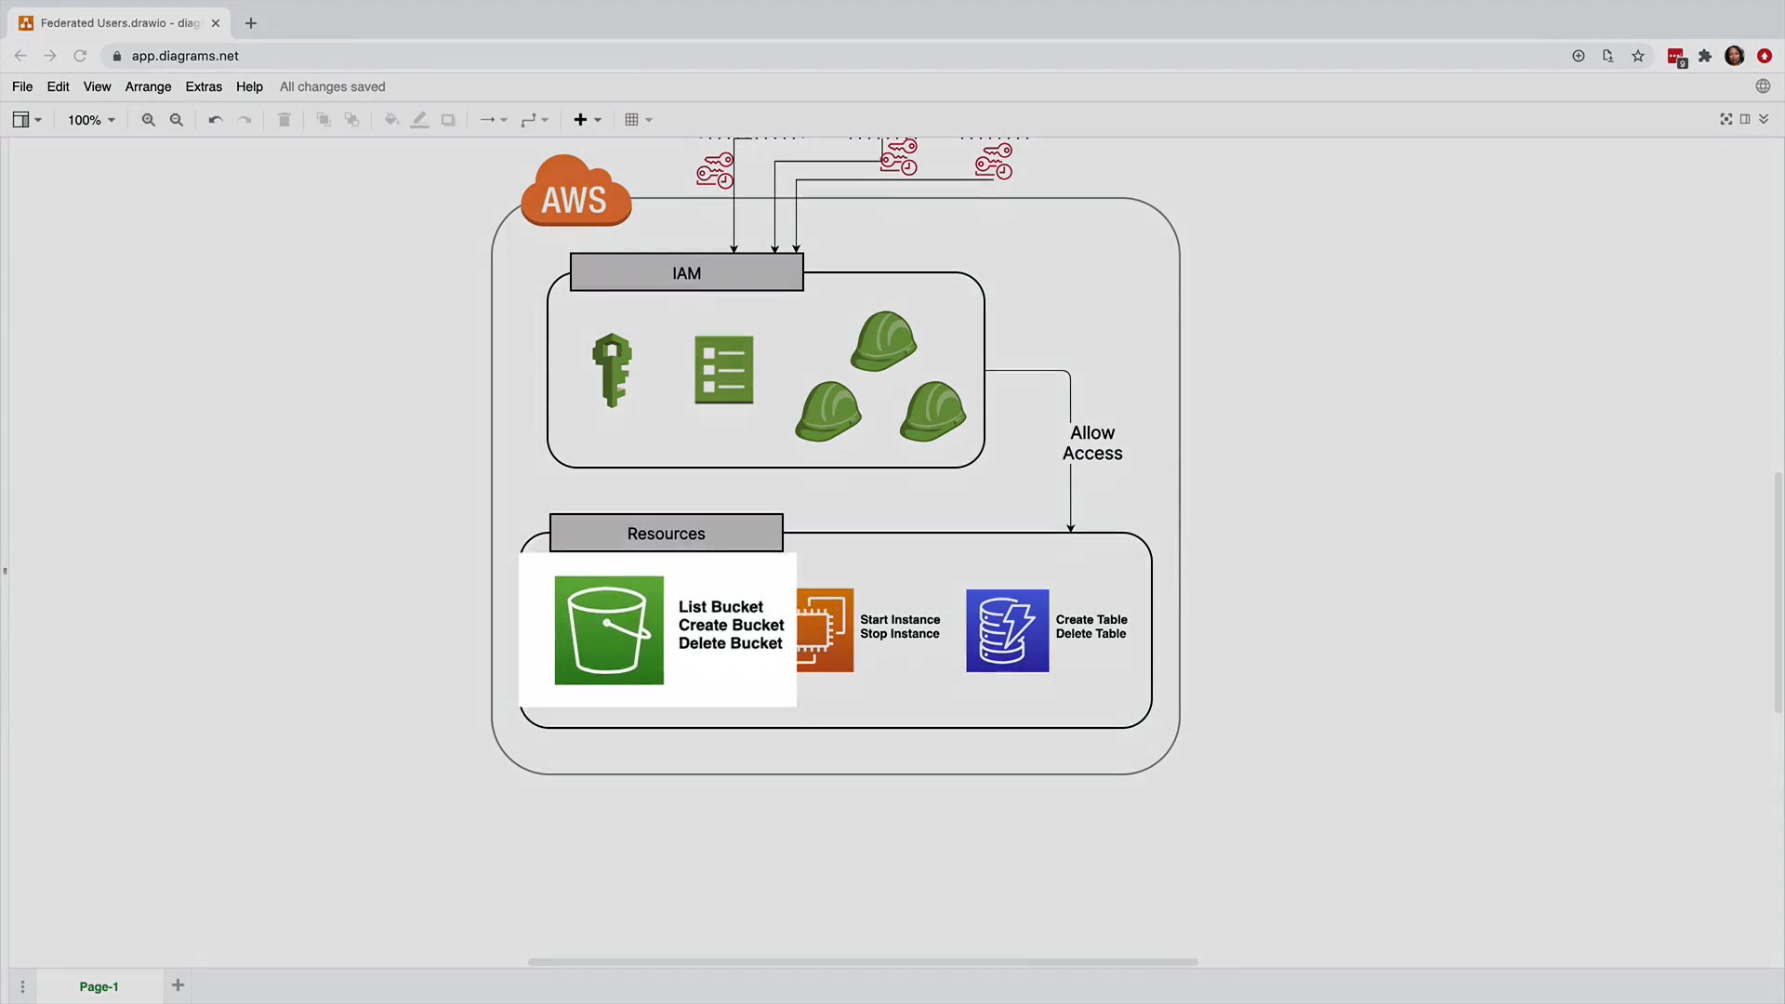Switch to Page-1 tab
The image size is (1785, 1004).
click(99, 986)
